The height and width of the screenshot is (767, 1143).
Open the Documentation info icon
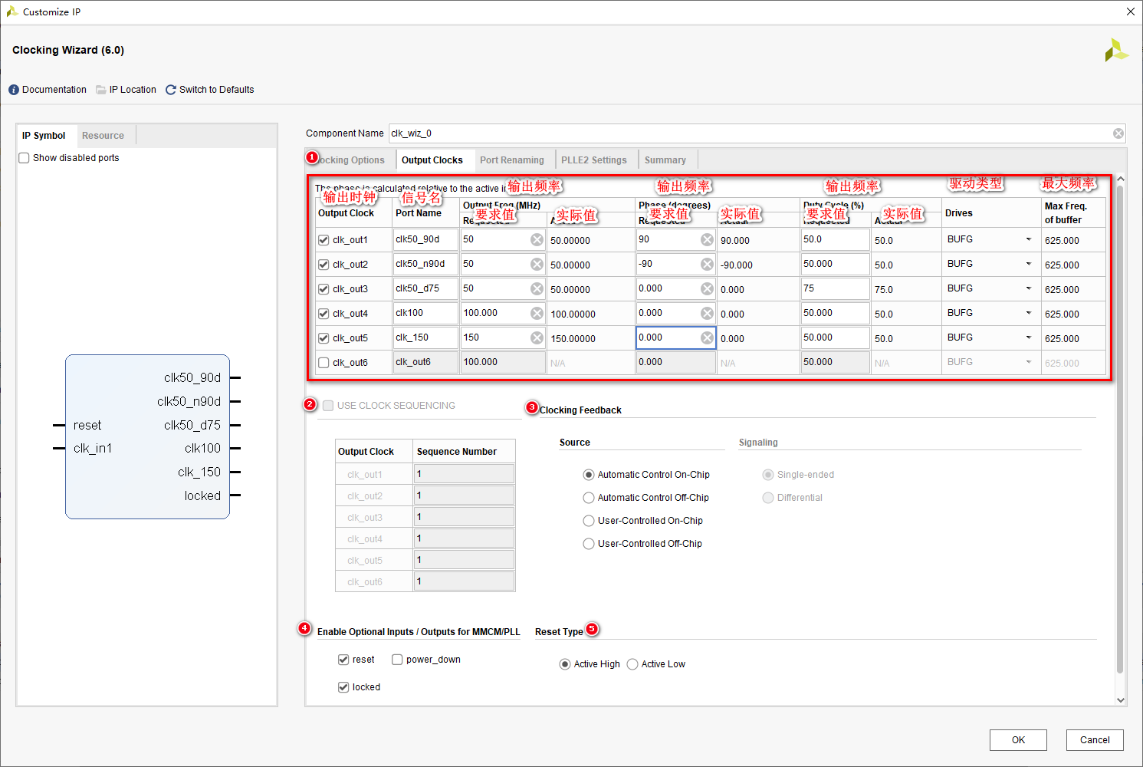14,90
